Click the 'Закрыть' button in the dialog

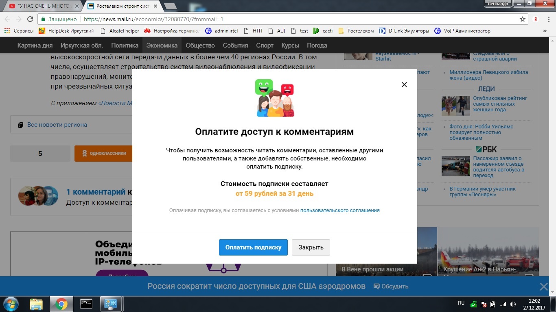coord(311,247)
